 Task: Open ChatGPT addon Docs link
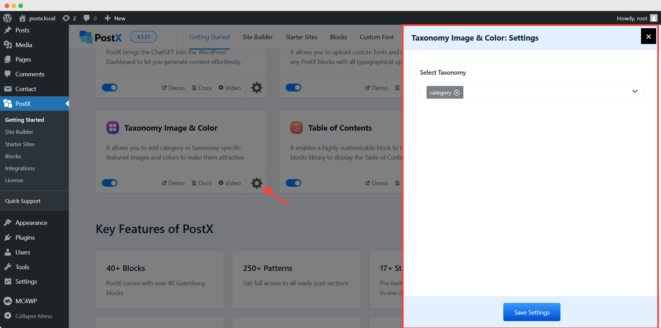(202, 88)
